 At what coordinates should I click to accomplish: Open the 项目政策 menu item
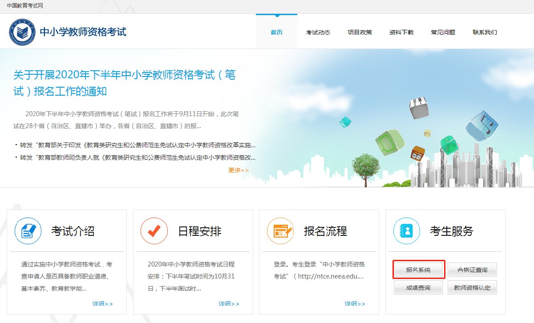coord(360,32)
